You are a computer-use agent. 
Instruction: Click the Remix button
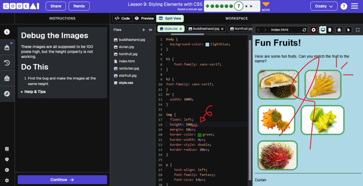coord(79,6)
